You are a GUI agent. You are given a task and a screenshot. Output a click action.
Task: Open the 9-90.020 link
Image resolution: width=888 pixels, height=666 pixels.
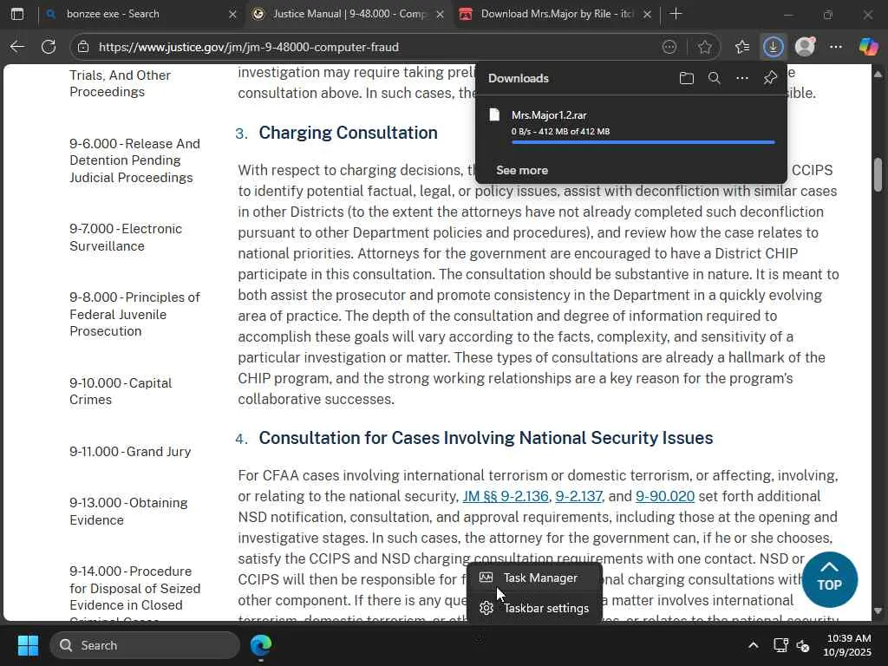click(x=665, y=496)
